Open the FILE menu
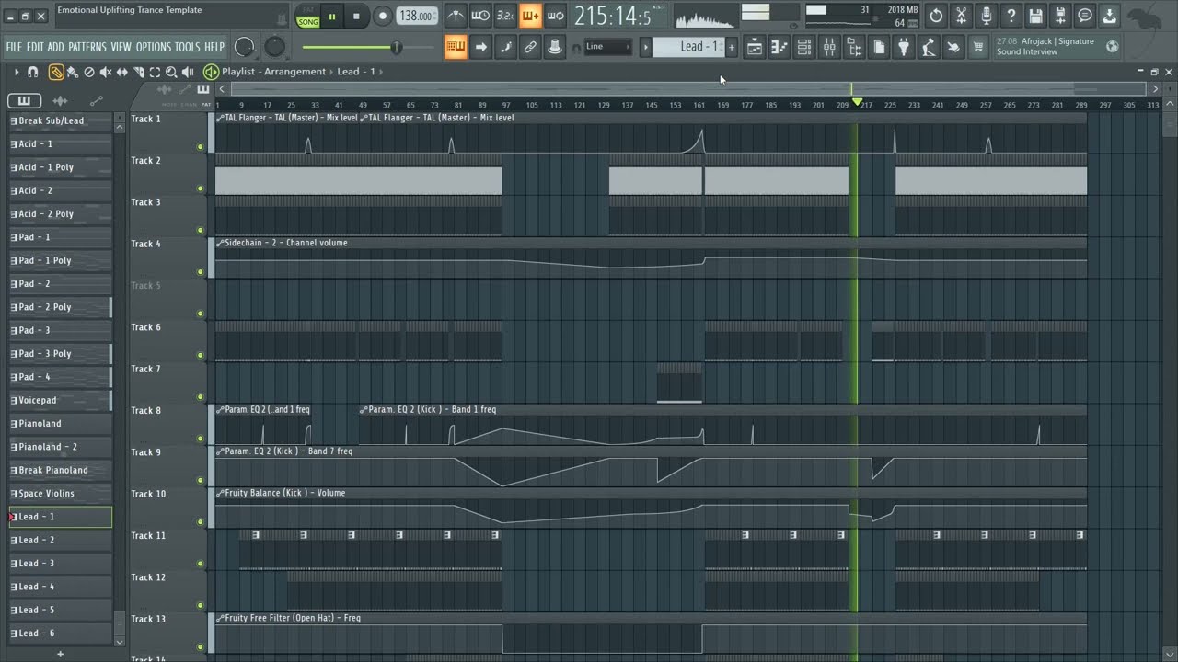Viewport: 1178px width, 662px height. 14,47
